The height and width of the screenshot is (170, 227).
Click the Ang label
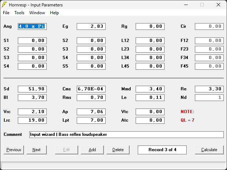7,26
